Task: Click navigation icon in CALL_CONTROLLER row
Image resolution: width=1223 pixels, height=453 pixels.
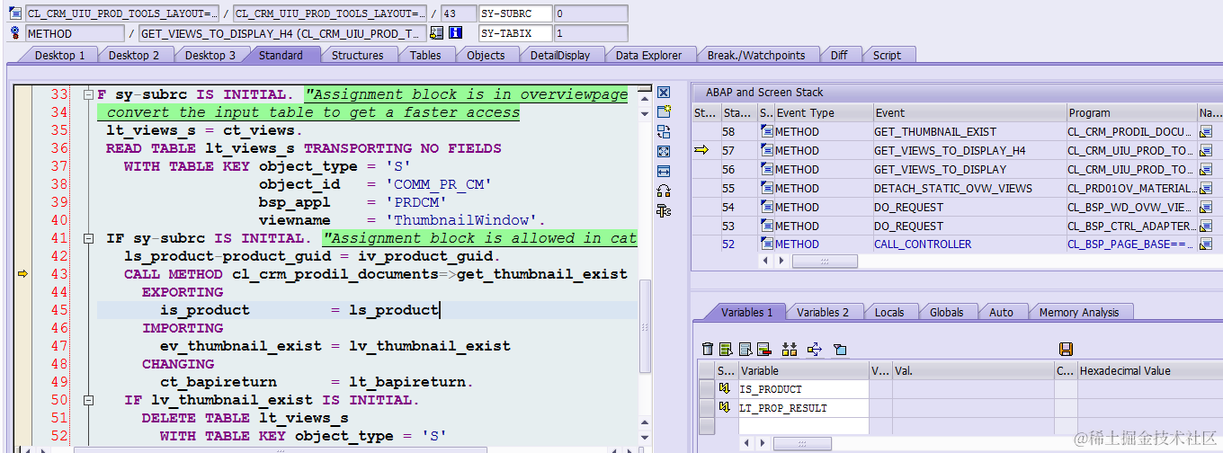Action: coord(1206,244)
